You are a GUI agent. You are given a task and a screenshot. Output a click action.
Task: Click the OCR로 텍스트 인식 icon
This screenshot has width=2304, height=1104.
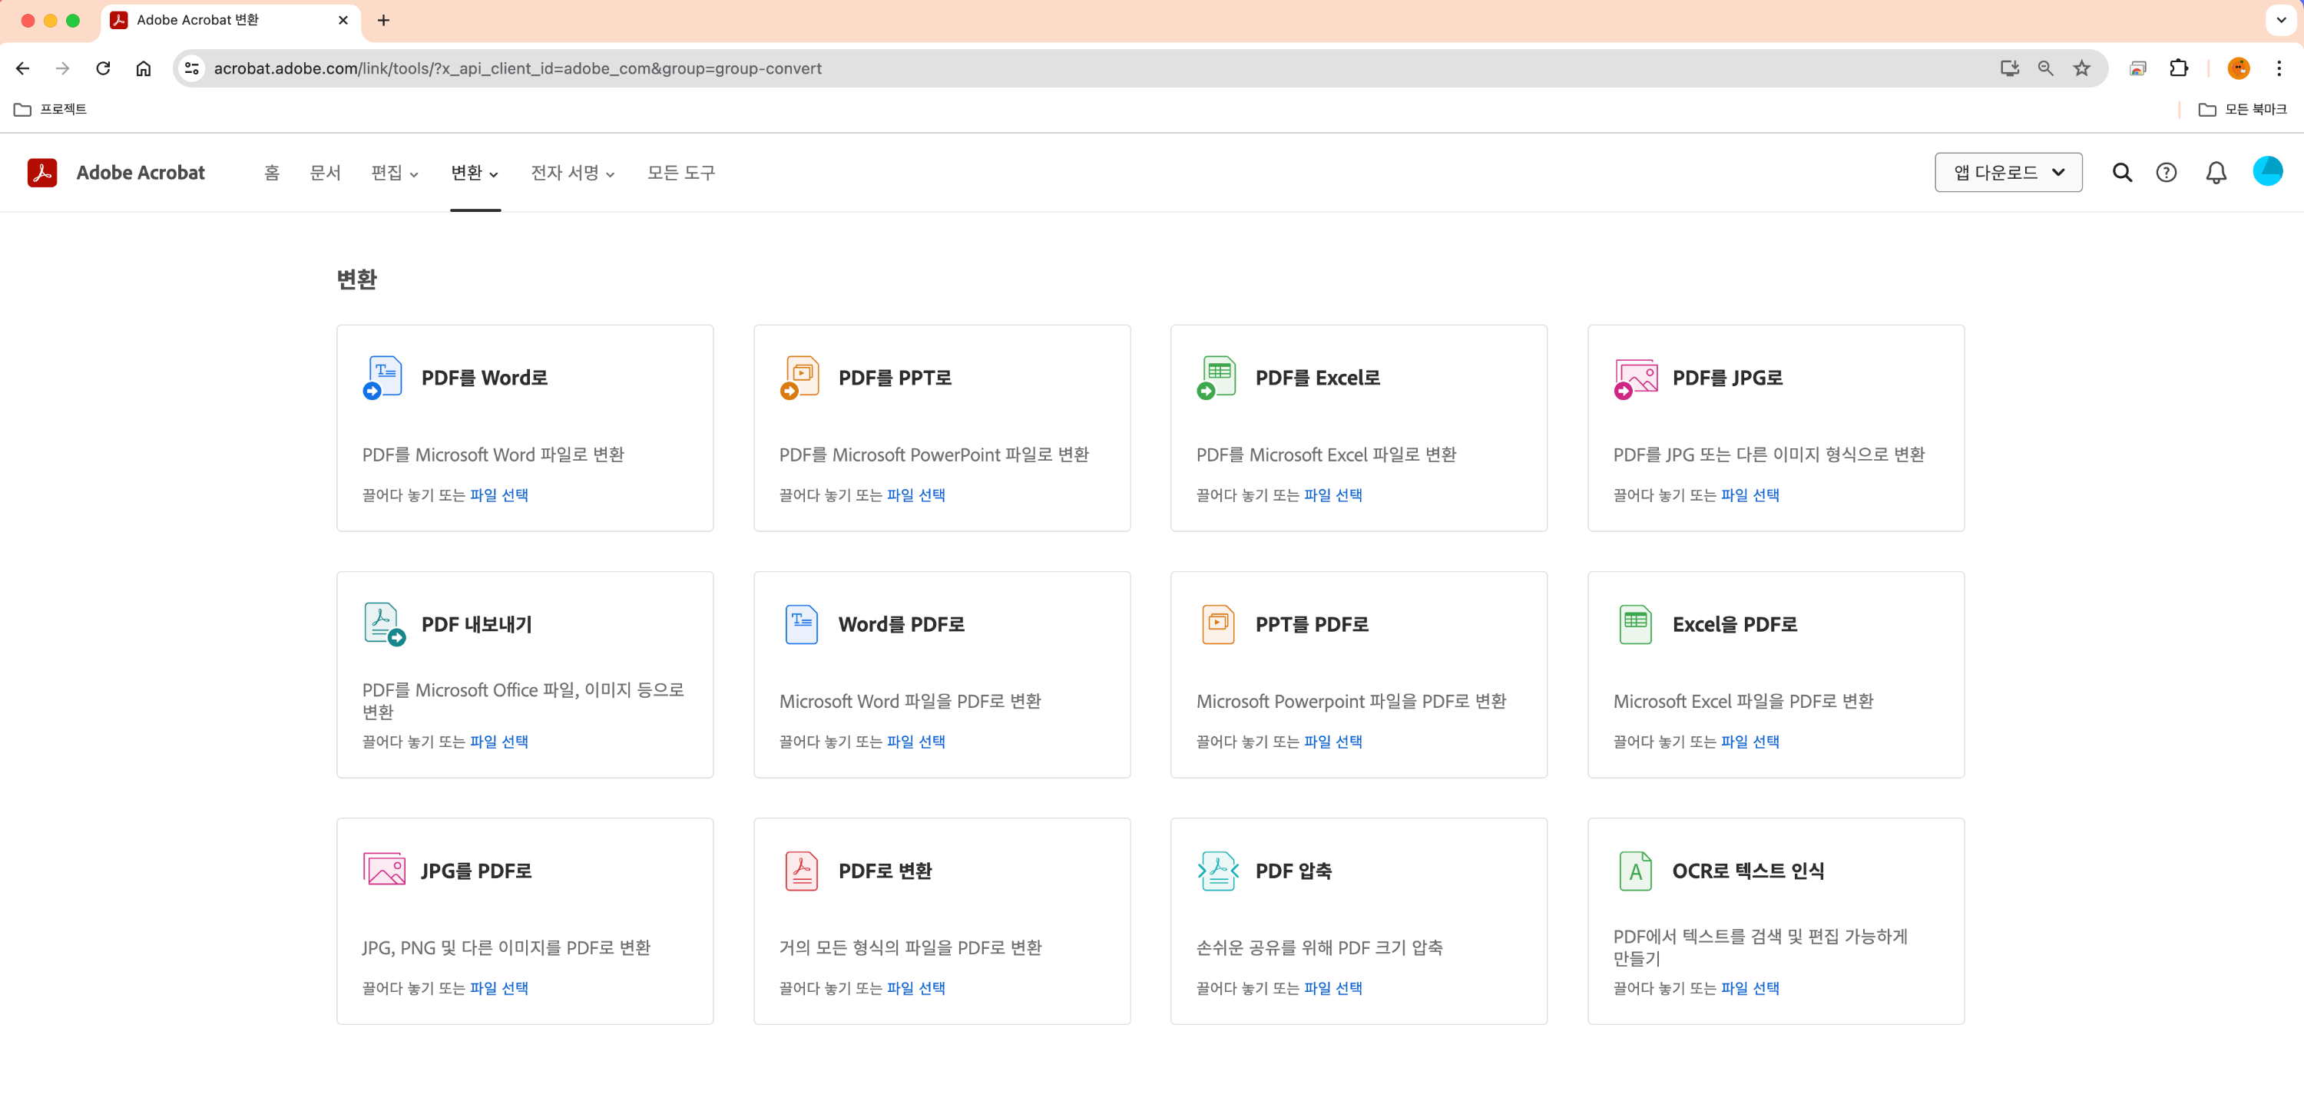1635,871
